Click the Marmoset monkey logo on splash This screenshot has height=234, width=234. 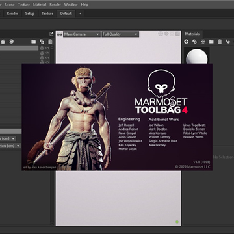[x=161, y=83]
